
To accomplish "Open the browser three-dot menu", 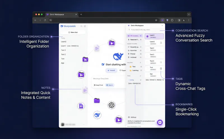I will 188,20.
